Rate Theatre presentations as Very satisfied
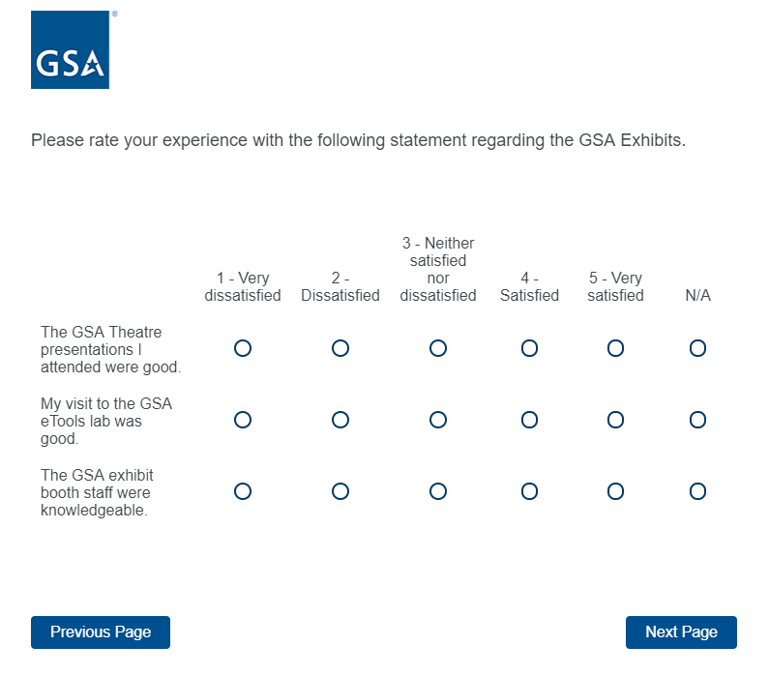This screenshot has height=676, width=769. pyautogui.click(x=615, y=348)
